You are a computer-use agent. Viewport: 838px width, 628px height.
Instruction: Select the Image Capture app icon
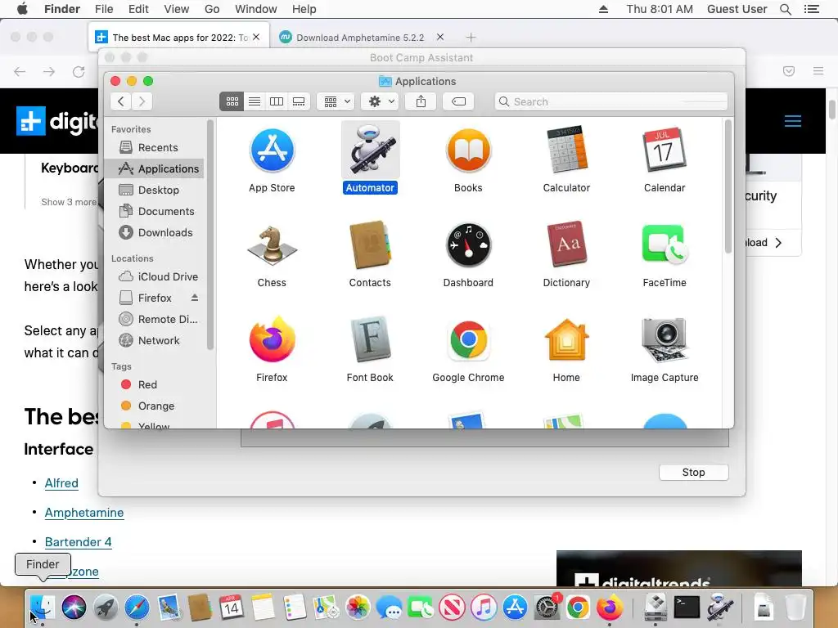pyautogui.click(x=665, y=339)
